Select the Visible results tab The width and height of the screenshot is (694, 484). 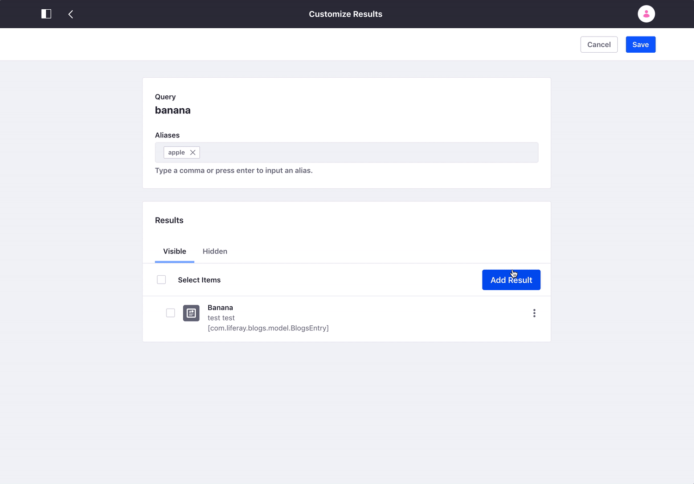point(174,251)
